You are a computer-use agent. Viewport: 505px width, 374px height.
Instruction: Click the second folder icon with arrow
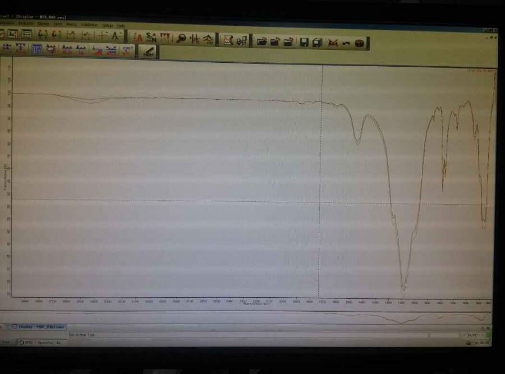275,41
